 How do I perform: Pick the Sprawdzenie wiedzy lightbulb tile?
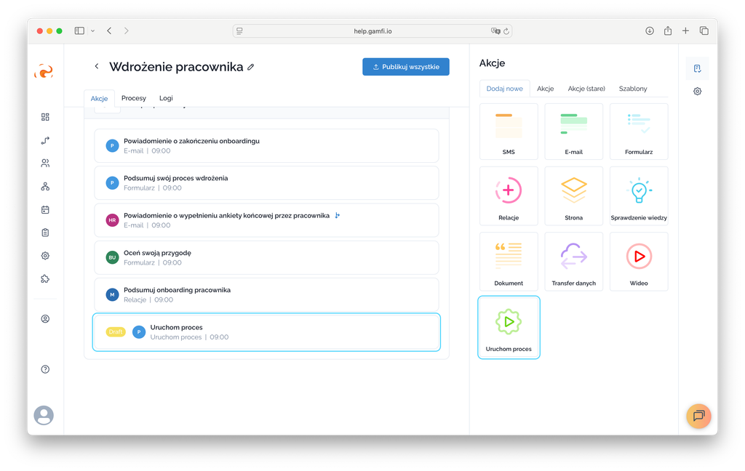click(x=639, y=196)
